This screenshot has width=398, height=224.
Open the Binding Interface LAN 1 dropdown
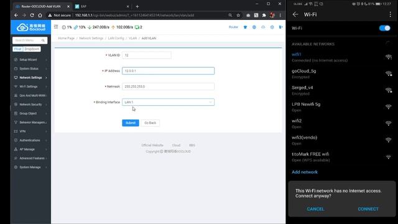(x=168, y=102)
